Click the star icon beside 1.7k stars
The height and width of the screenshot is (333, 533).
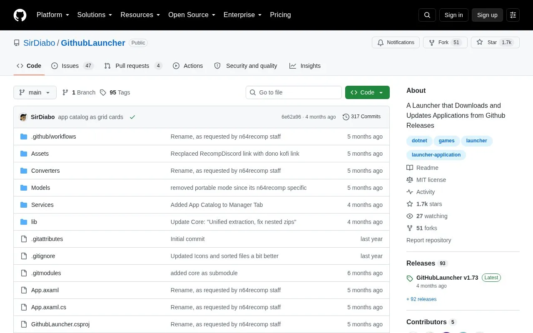(x=410, y=204)
